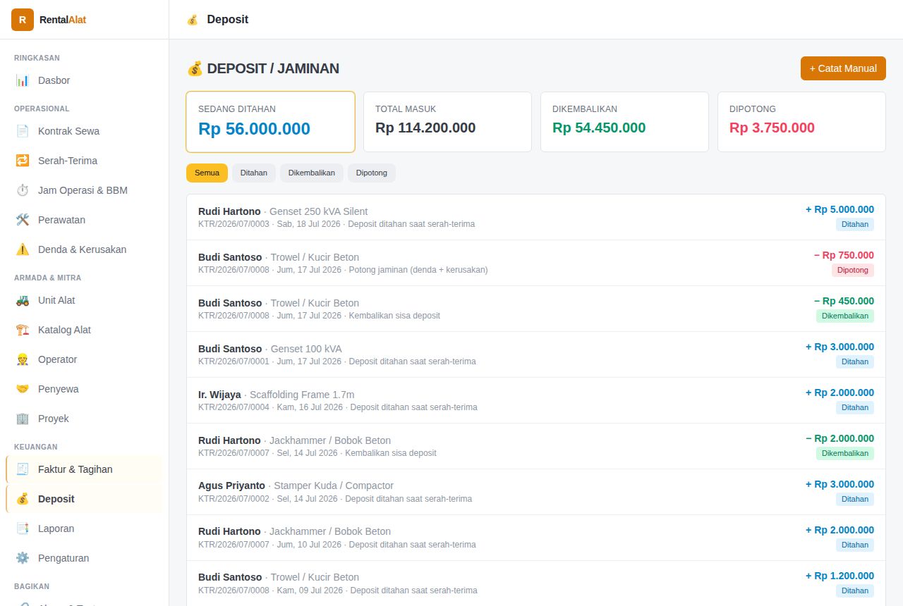The width and height of the screenshot is (903, 606).
Task: Click the Serah-Terima swap icon
Action: (x=23, y=161)
